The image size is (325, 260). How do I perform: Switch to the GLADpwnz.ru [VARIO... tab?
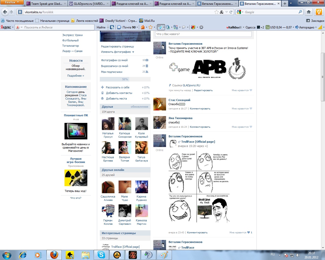(x=89, y=4)
